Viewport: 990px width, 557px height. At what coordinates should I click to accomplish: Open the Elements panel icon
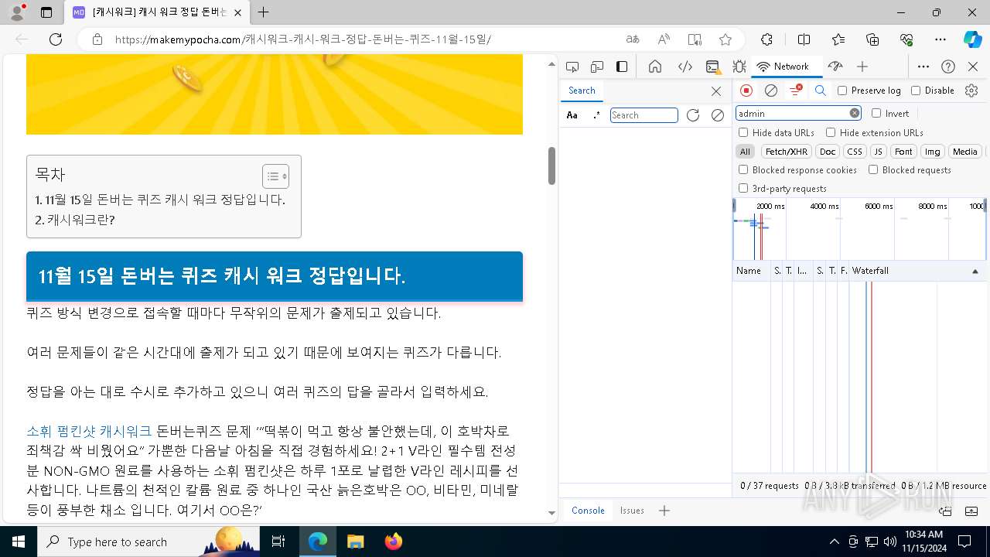(x=684, y=67)
